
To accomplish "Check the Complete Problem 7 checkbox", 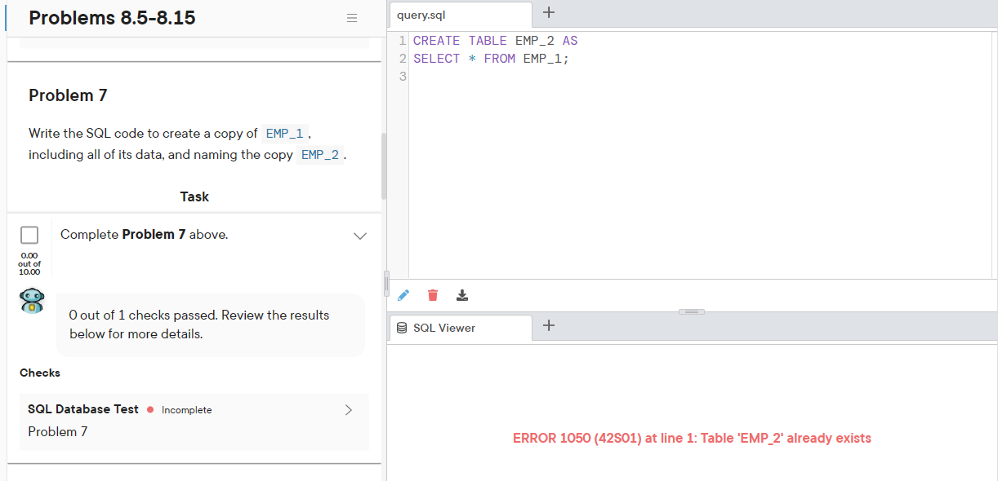I will click(x=29, y=234).
